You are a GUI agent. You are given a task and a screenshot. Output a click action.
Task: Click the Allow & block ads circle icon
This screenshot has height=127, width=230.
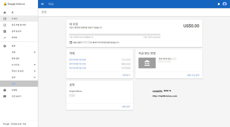5,25
